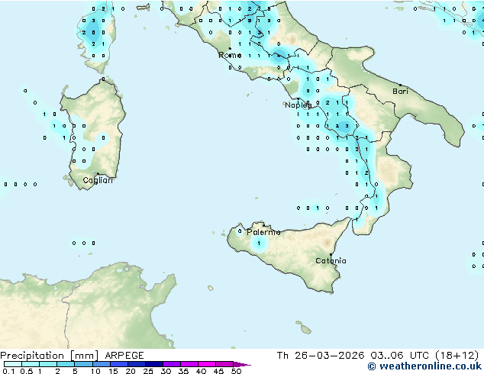Click the Rome city label
Viewport: 484px width, 374px height.
230,55
